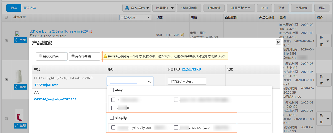
Task: Check the ebay group checkbox
Action: click(x=112, y=90)
